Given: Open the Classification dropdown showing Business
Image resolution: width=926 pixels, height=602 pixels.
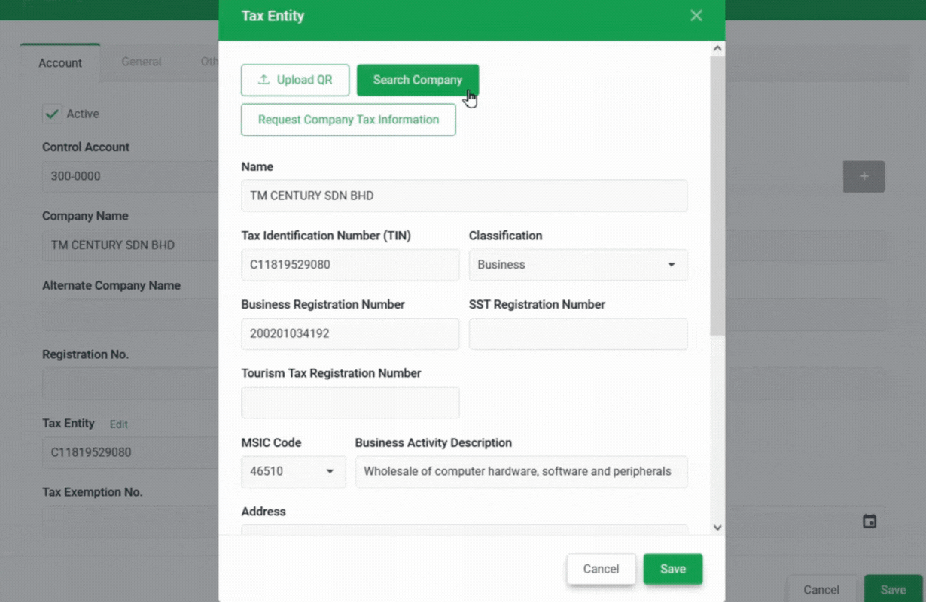Looking at the screenshot, I should (577, 265).
